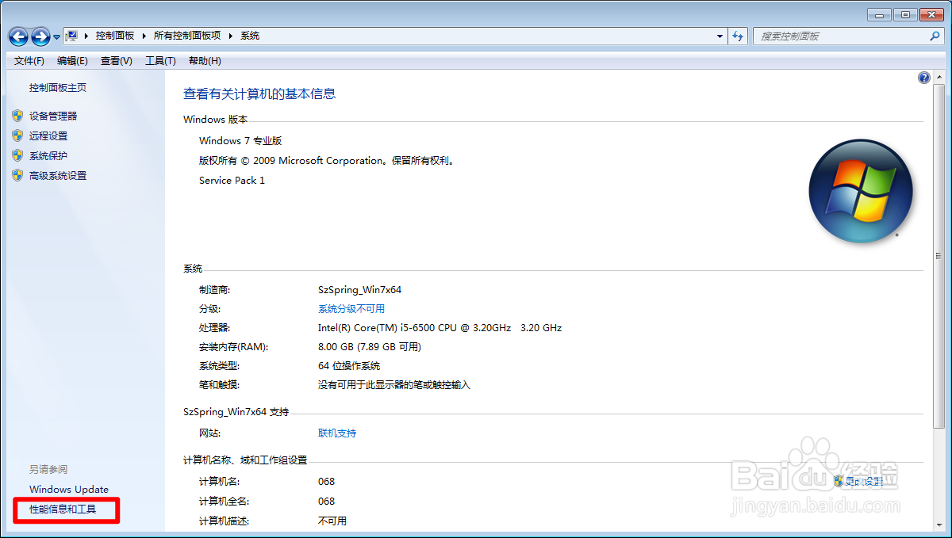Open the help question mark icon
The height and width of the screenshot is (538, 952).
pyautogui.click(x=924, y=78)
